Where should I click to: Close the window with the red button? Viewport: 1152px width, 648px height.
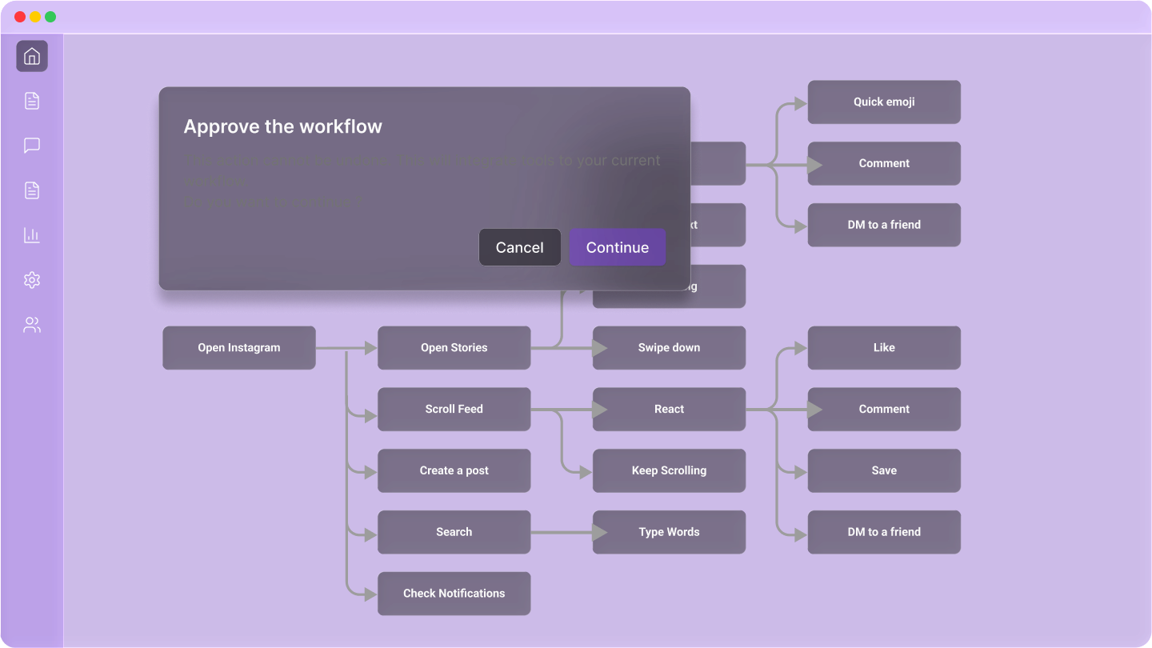(20, 17)
